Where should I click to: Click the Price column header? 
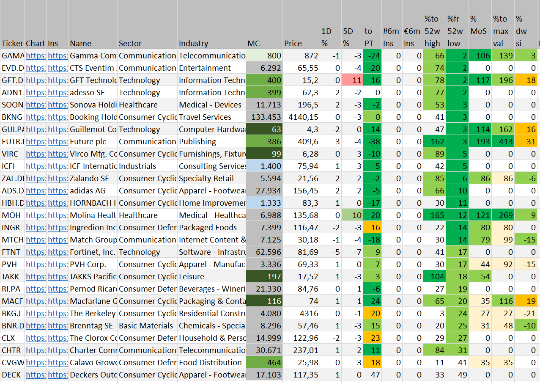coord(301,43)
